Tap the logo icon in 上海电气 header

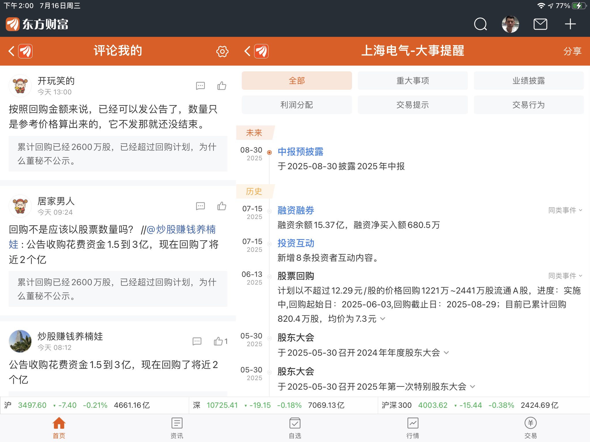tap(261, 51)
